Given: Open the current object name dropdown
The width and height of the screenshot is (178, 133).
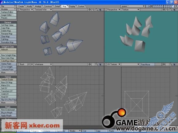Looking at the screenshot, I should point(133,6).
